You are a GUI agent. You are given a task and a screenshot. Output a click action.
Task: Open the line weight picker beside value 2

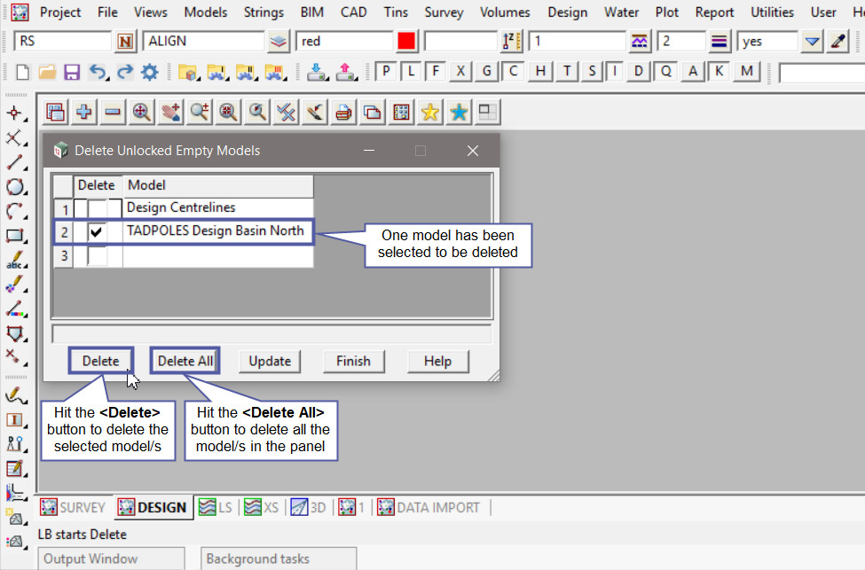click(720, 42)
